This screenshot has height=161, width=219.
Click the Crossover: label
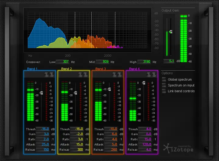[33, 62]
